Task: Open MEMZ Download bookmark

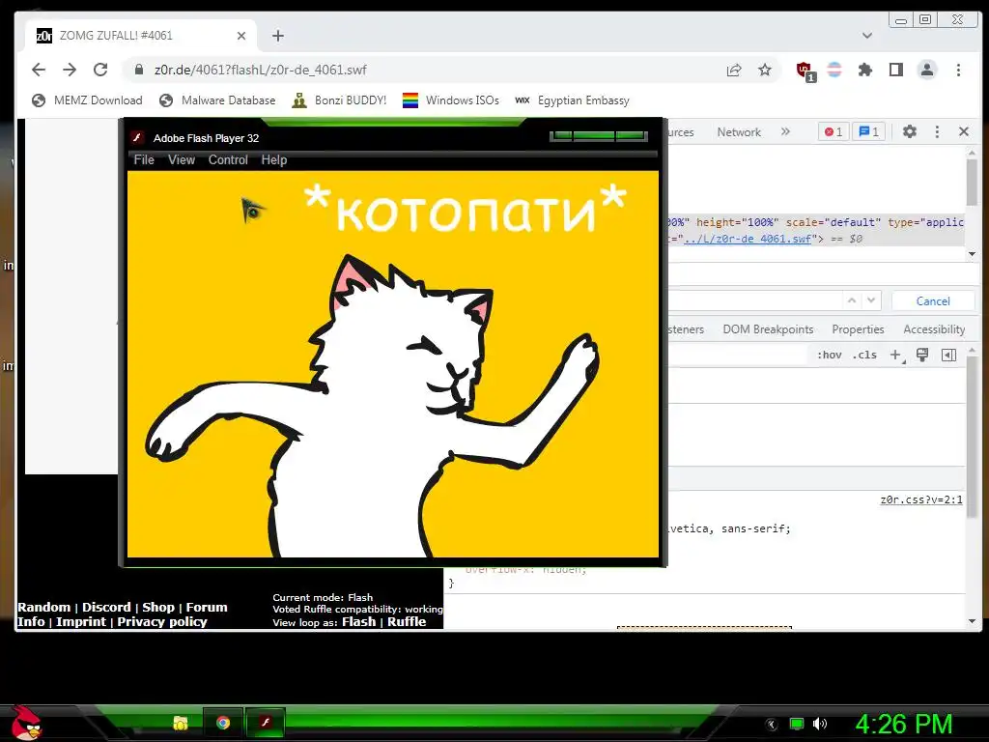Action: (x=87, y=100)
